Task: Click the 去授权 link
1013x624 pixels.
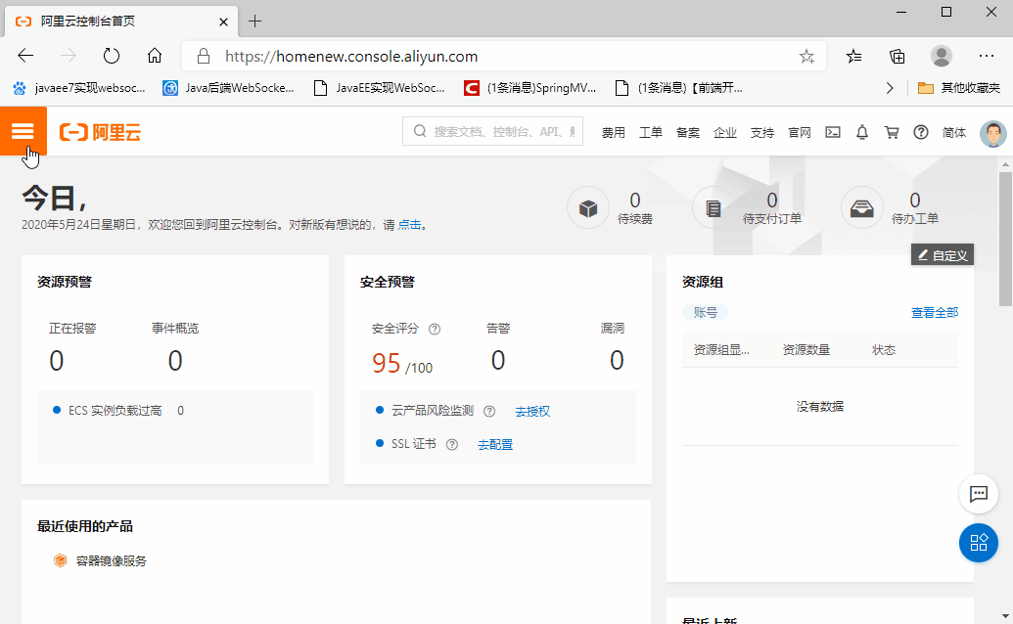Action: (x=532, y=412)
